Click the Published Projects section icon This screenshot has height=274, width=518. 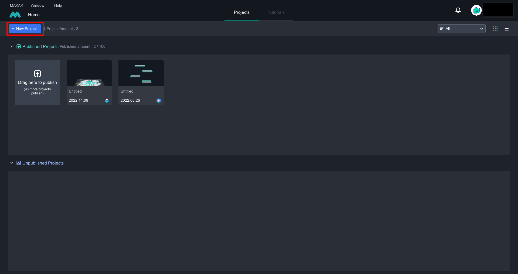19,47
